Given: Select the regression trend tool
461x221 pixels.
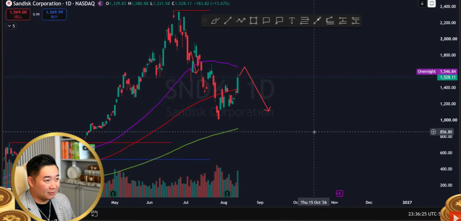Looking at the screenshot, I should click(330, 21).
